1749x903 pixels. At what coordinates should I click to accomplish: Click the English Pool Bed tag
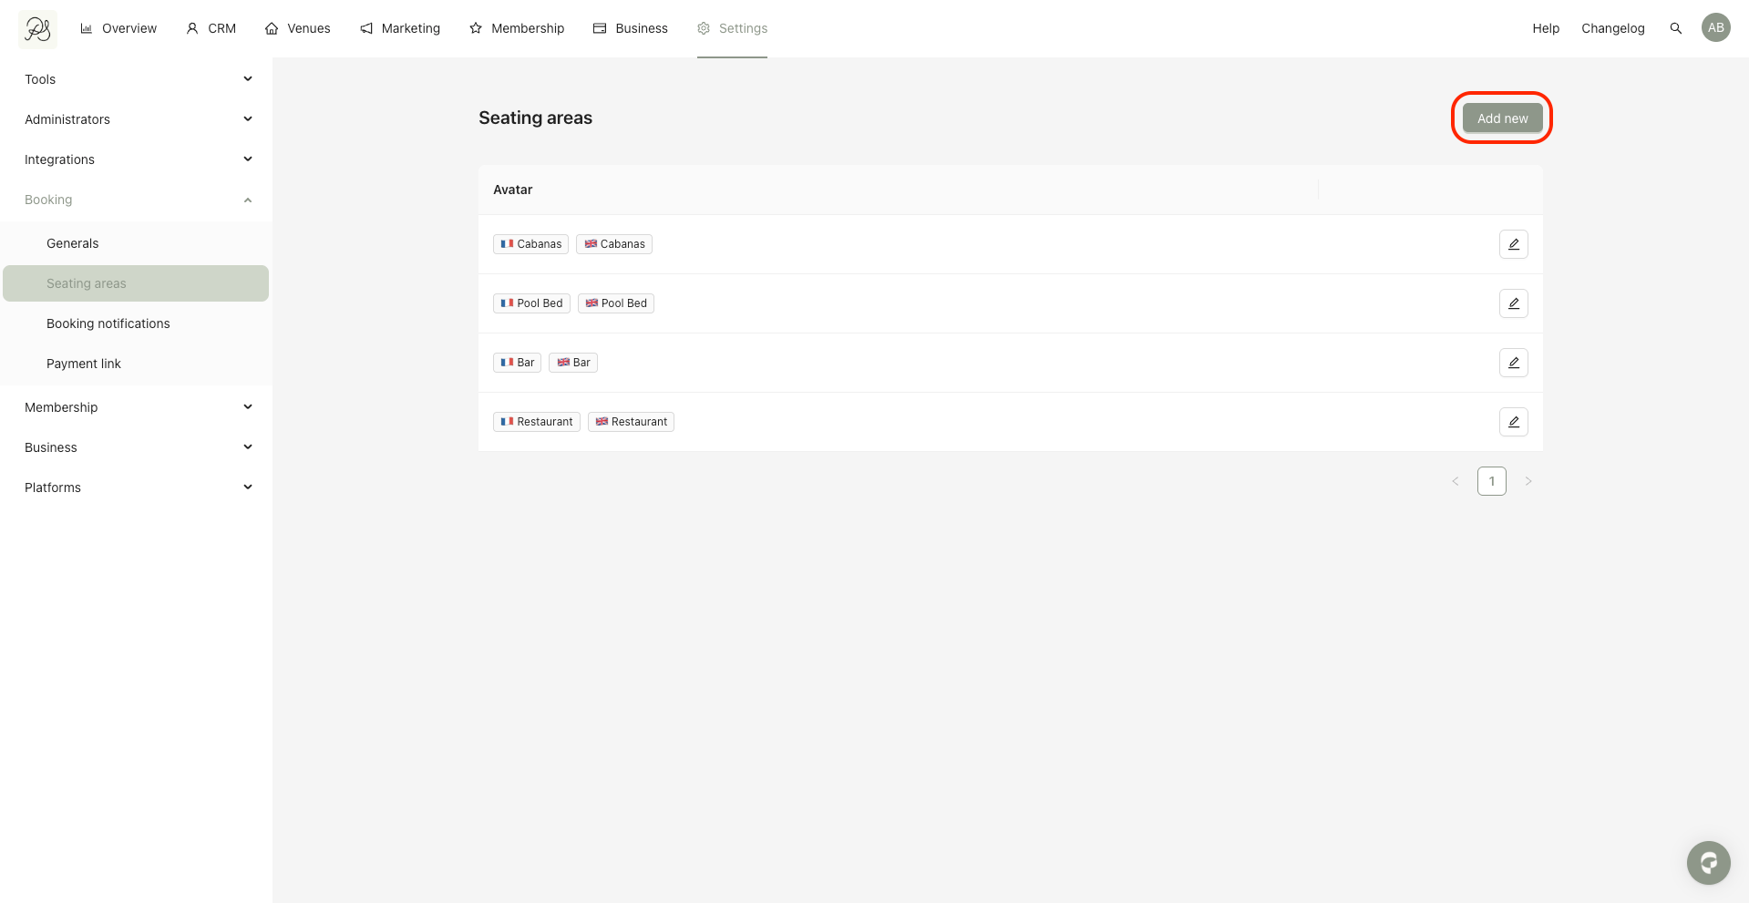(616, 303)
